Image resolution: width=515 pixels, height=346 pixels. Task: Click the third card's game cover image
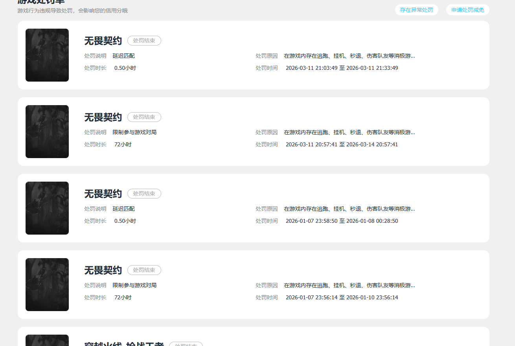pos(47,208)
